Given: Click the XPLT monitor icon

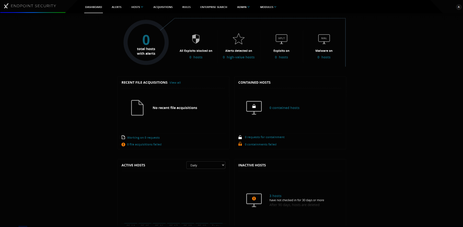Looking at the screenshot, I should [281, 39].
